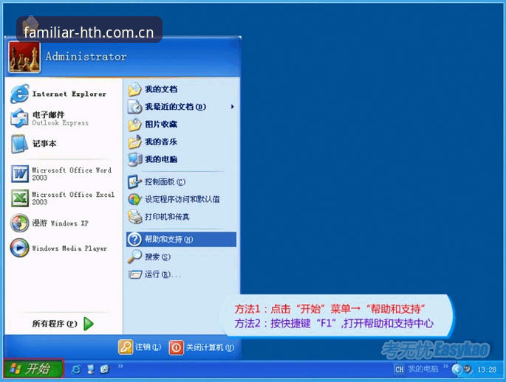Click the 13:28 clock in the taskbar

pos(487,369)
